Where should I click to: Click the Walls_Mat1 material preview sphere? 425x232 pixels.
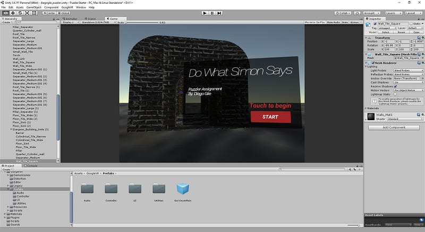371,117
